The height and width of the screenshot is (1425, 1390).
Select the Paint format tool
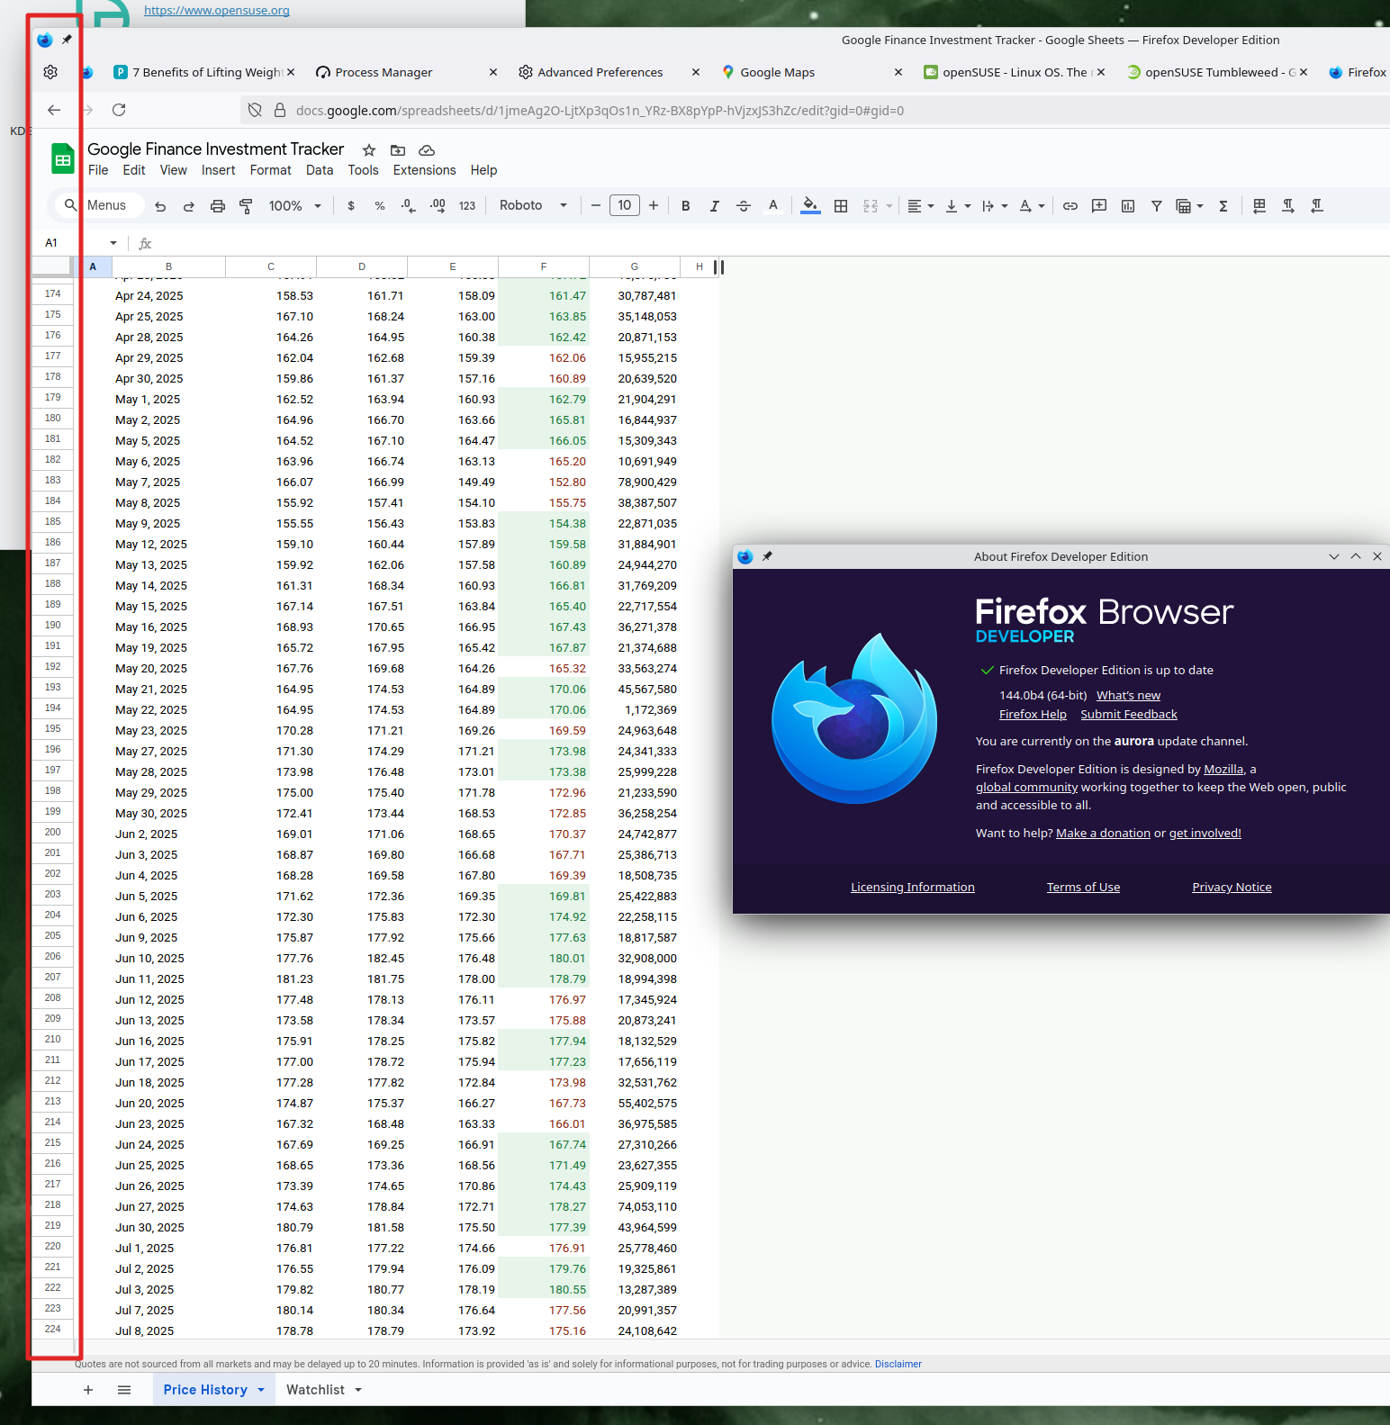[246, 206]
